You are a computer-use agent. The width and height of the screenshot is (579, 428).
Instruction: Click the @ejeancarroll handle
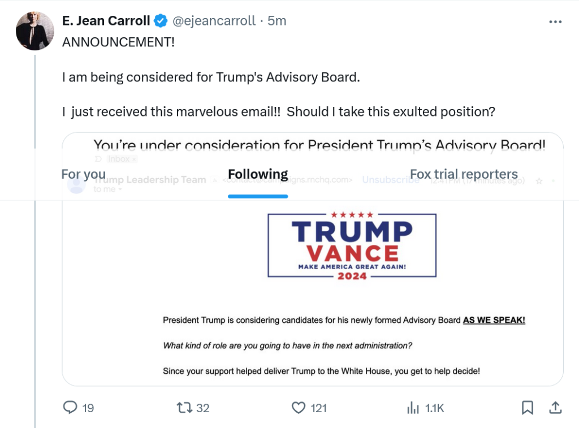[213, 21]
